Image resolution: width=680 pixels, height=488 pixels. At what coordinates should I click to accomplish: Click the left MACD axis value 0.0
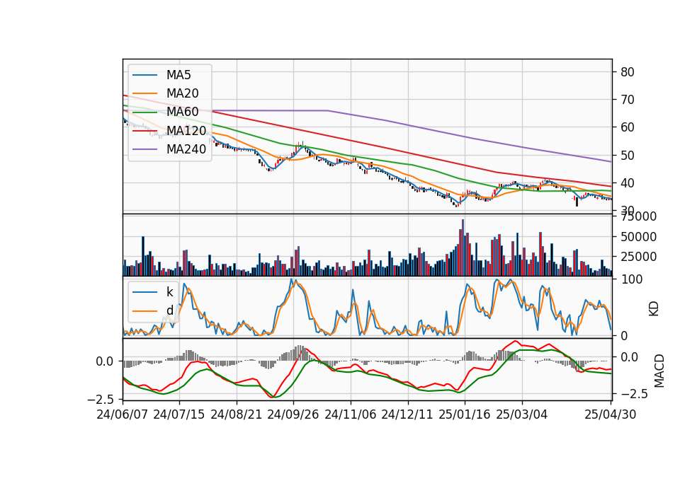(x=105, y=361)
